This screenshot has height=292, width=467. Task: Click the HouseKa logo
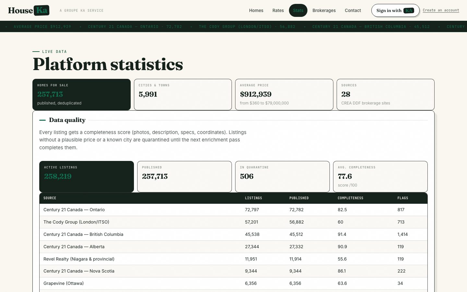pos(29,10)
